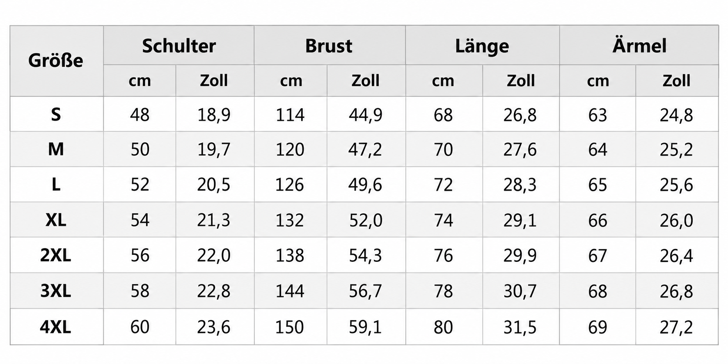Image resolution: width=728 pixels, height=364 pixels.
Task: Click the Größe column header
Action: (x=56, y=61)
